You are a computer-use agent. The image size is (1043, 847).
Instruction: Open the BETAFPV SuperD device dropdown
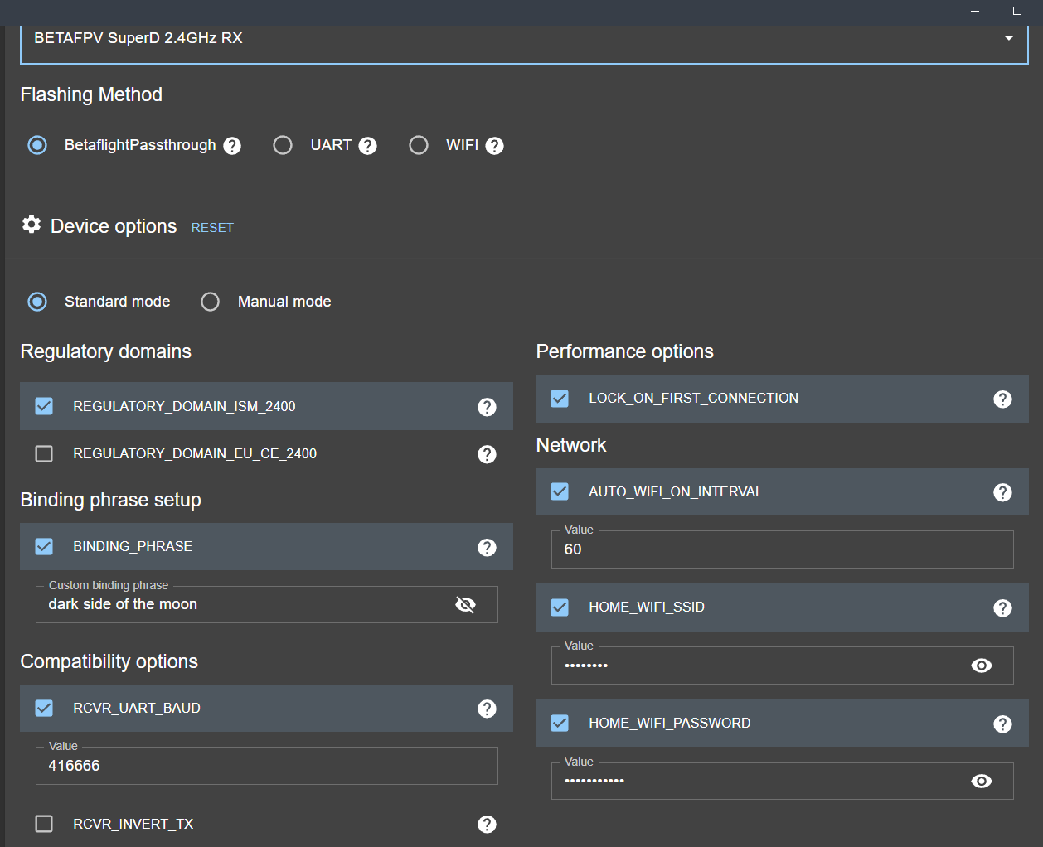524,38
